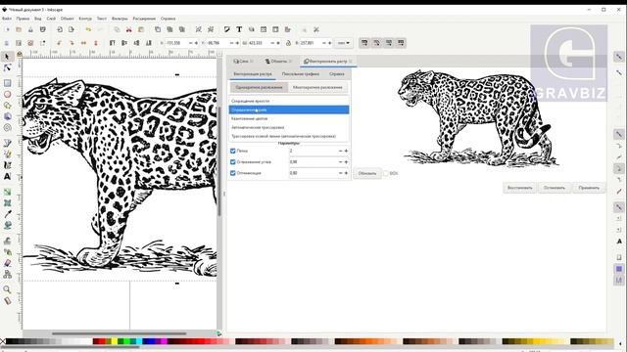
Task: Choose the Ellipse tool in toolbox
Action: click(x=7, y=95)
